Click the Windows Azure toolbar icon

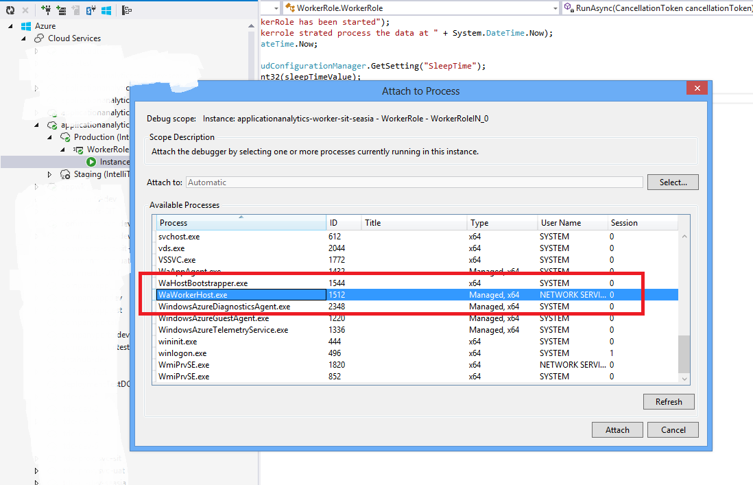pos(106,10)
